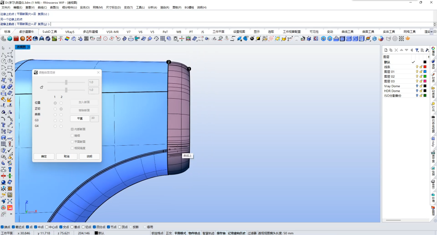Click the second blend bulge slider handle
The width and height of the screenshot is (437, 235).
point(66,90)
